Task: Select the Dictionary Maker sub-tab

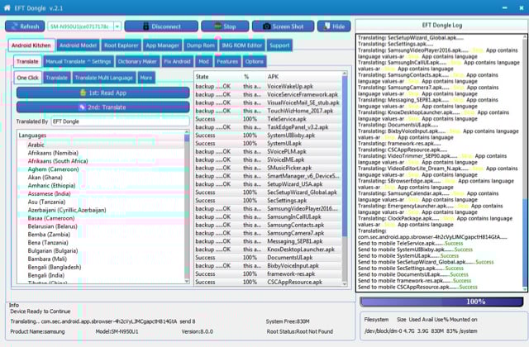Action: coord(138,62)
